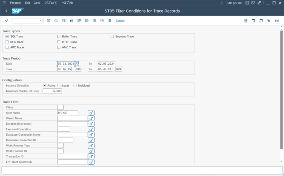Click the green checkmark Enter icon

(x=7, y=21)
